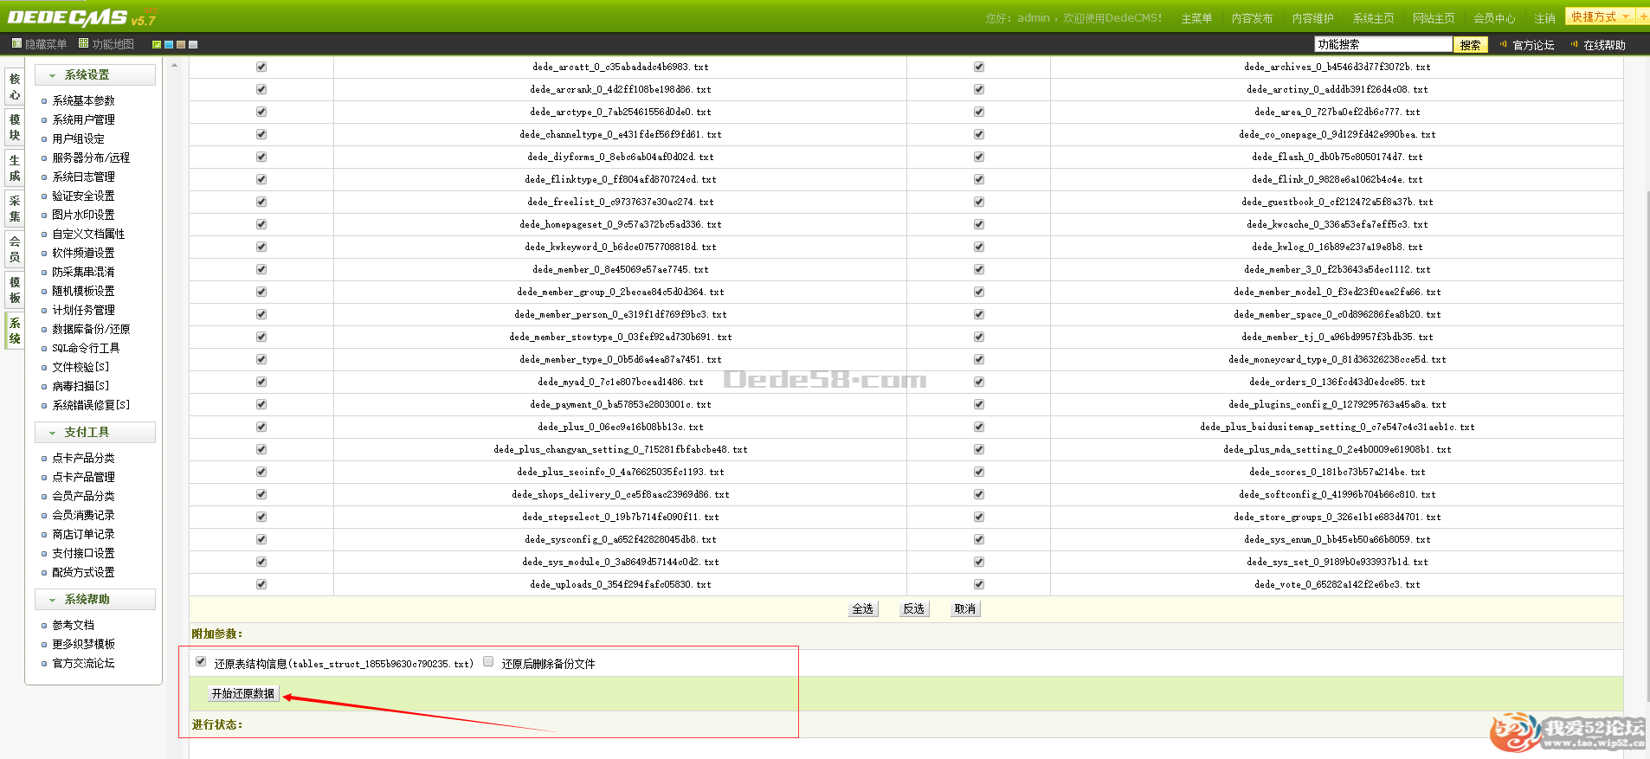Screen dimensions: 1650x759
Task: Click the file name dede_plus_seoinfo_0_4a76625035fc1193.txt
Action: 620,473
